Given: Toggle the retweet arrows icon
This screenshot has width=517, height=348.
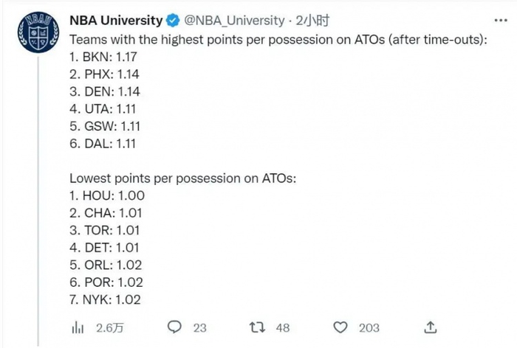Looking at the screenshot, I should point(258,327).
